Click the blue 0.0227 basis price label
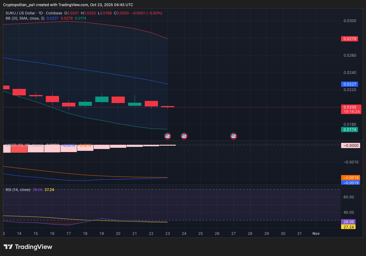The image size is (366, 256). pos(349,84)
